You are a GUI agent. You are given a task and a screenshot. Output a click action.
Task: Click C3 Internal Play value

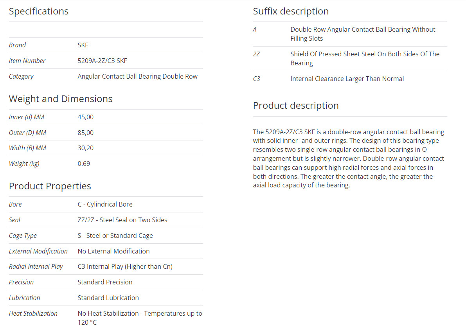(x=125, y=266)
